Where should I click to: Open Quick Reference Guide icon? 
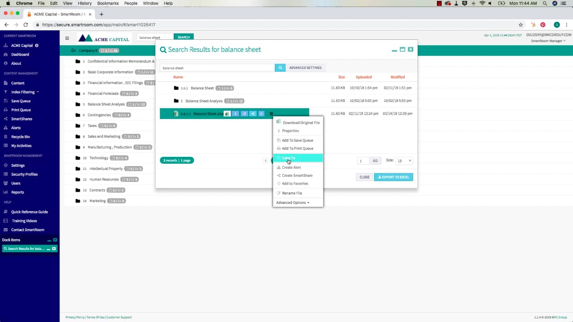pos(6,212)
